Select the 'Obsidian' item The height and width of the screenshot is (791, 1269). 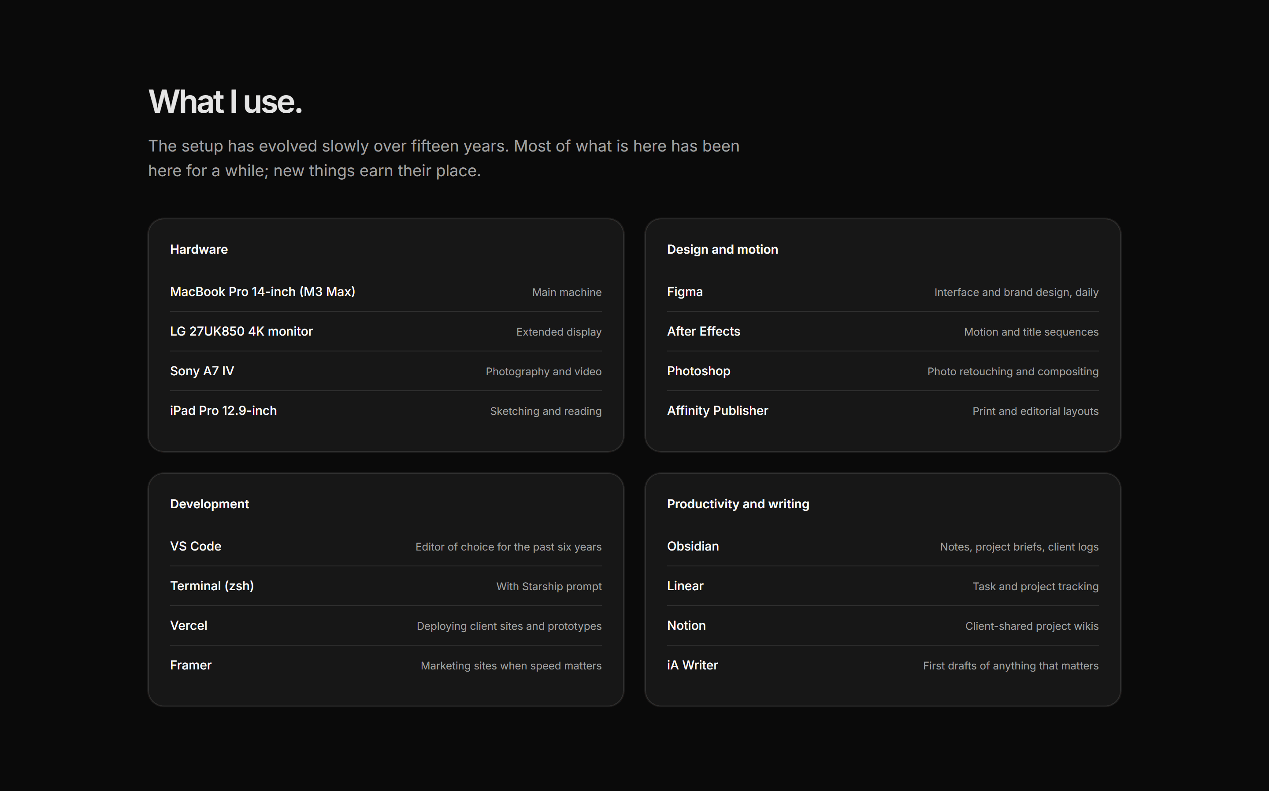click(693, 546)
